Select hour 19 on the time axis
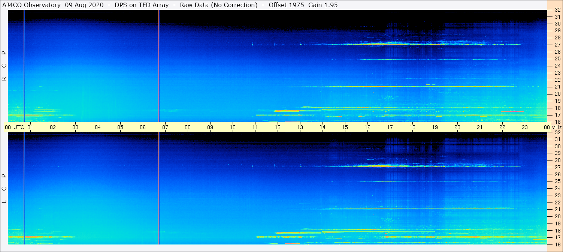 [435, 127]
